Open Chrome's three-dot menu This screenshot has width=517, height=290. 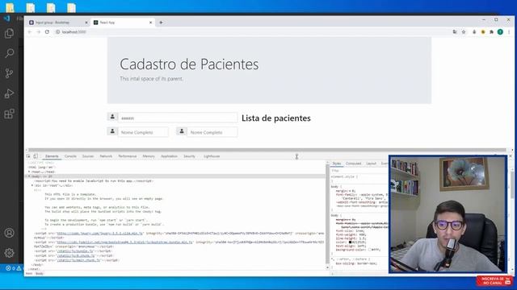pos(509,32)
